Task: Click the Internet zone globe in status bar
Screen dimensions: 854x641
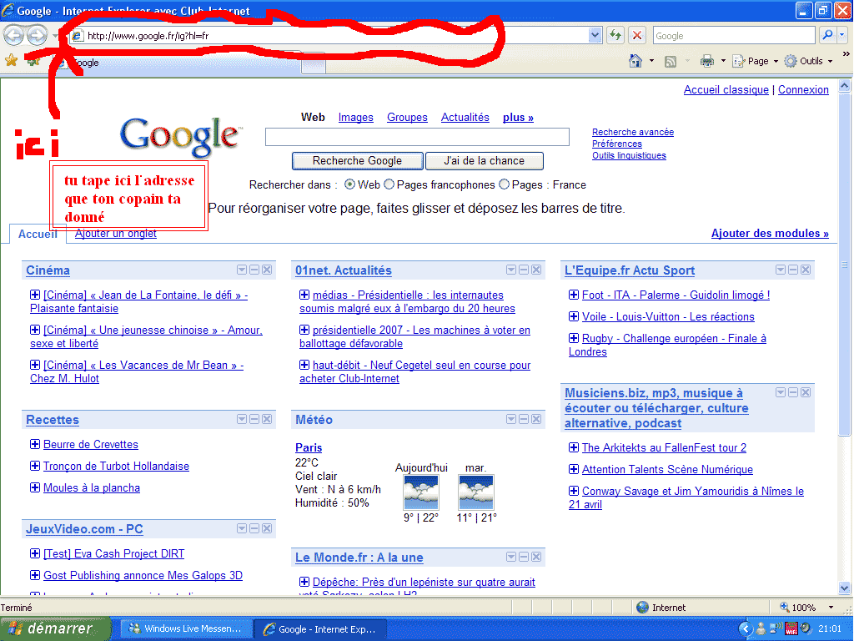Action: click(643, 608)
